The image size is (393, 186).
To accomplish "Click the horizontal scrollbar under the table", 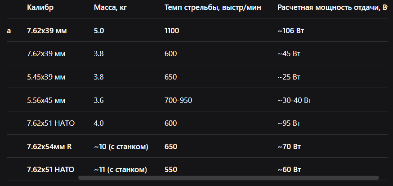I will point(228,177).
